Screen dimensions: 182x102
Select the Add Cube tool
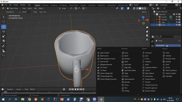(4, 56)
